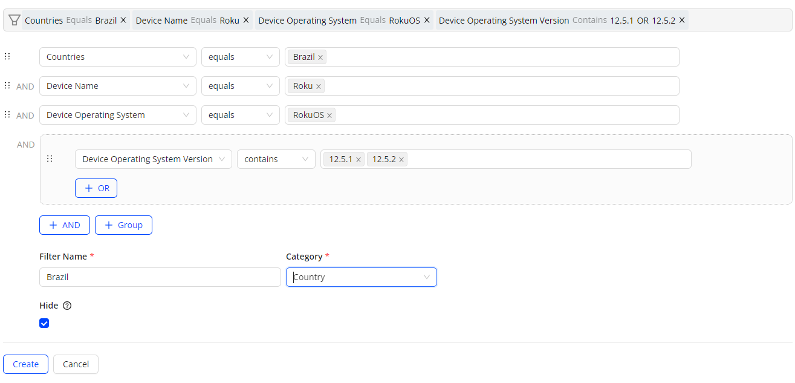Change equals operator for Device Operating System
The image size is (795, 383).
pos(241,115)
